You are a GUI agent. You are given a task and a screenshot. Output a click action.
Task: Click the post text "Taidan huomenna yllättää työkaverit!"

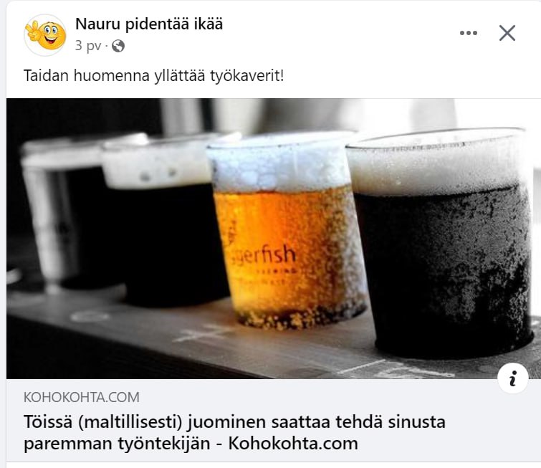tap(153, 75)
